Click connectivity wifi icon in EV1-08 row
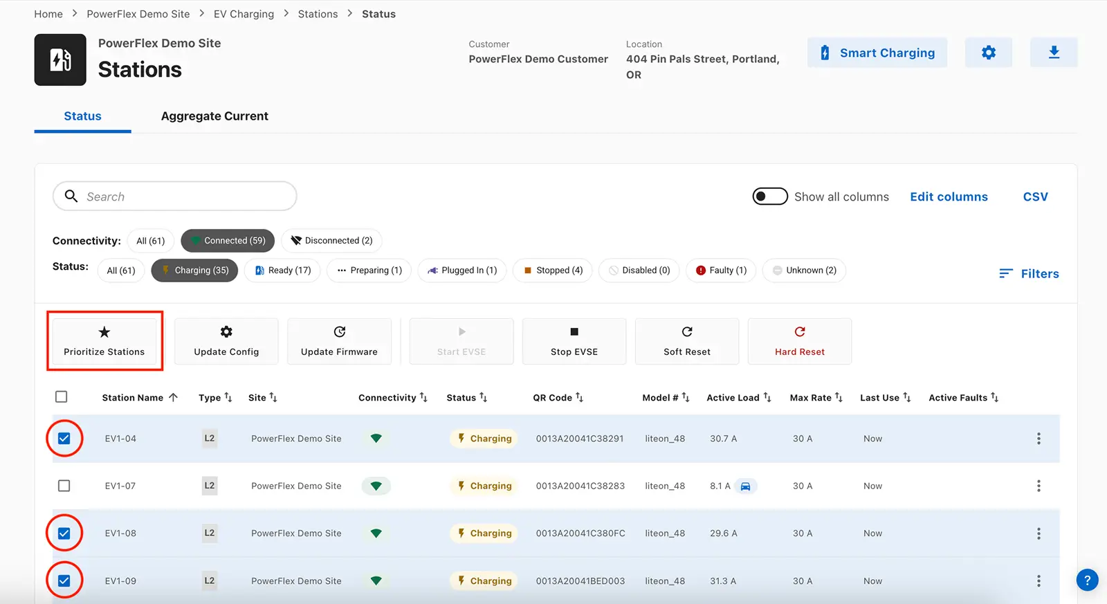Screen dimensions: 1107x604 376,533
